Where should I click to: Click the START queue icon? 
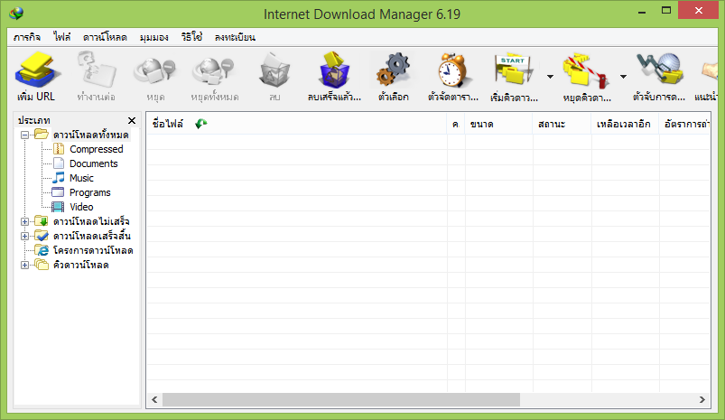tap(513, 70)
